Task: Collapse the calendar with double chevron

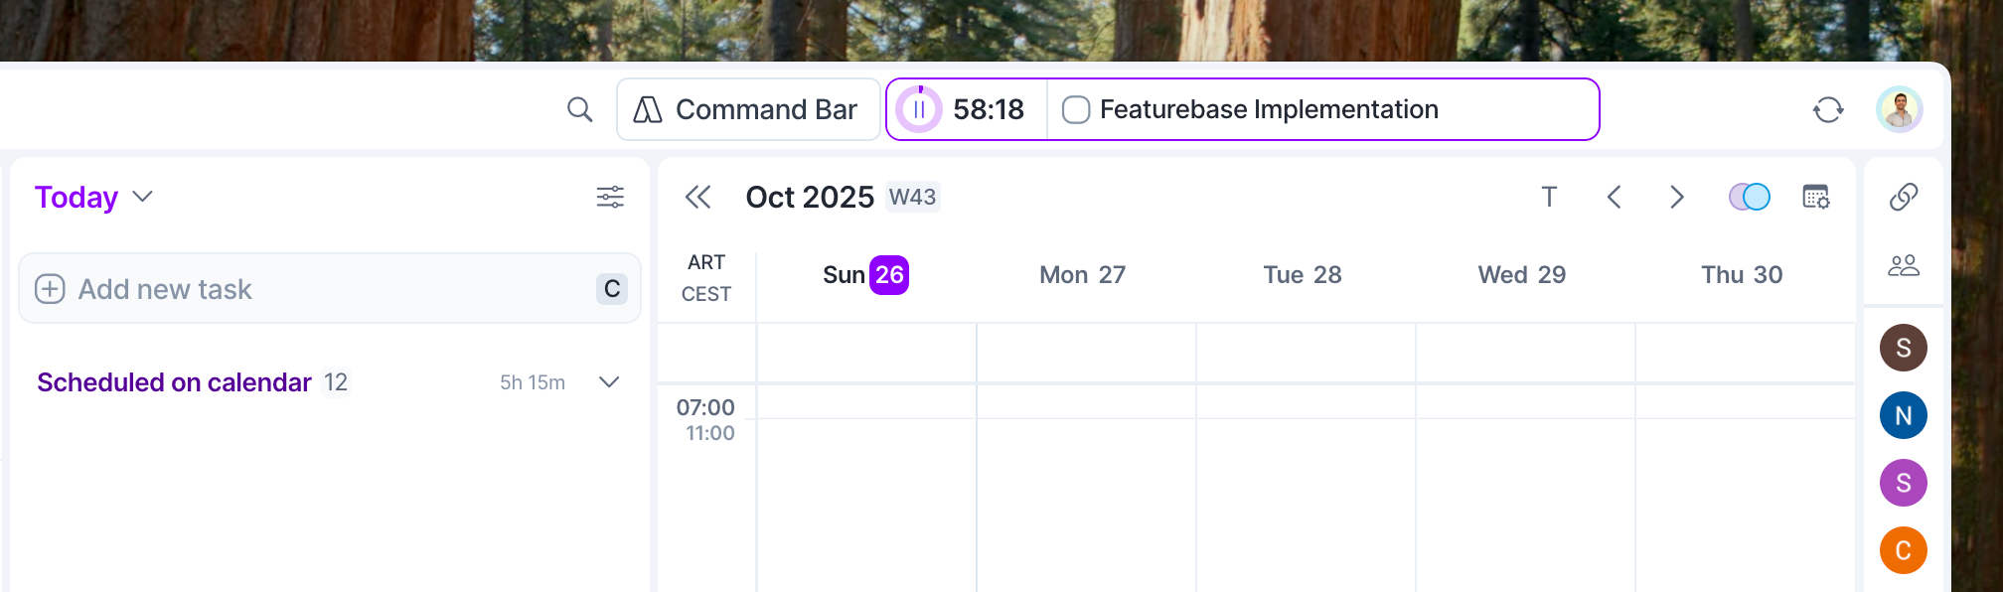Action: pyautogui.click(x=698, y=197)
